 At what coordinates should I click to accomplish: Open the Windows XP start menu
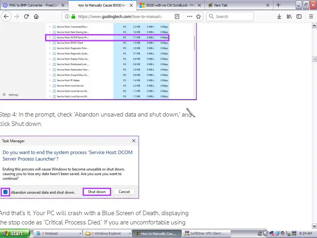(15, 233)
